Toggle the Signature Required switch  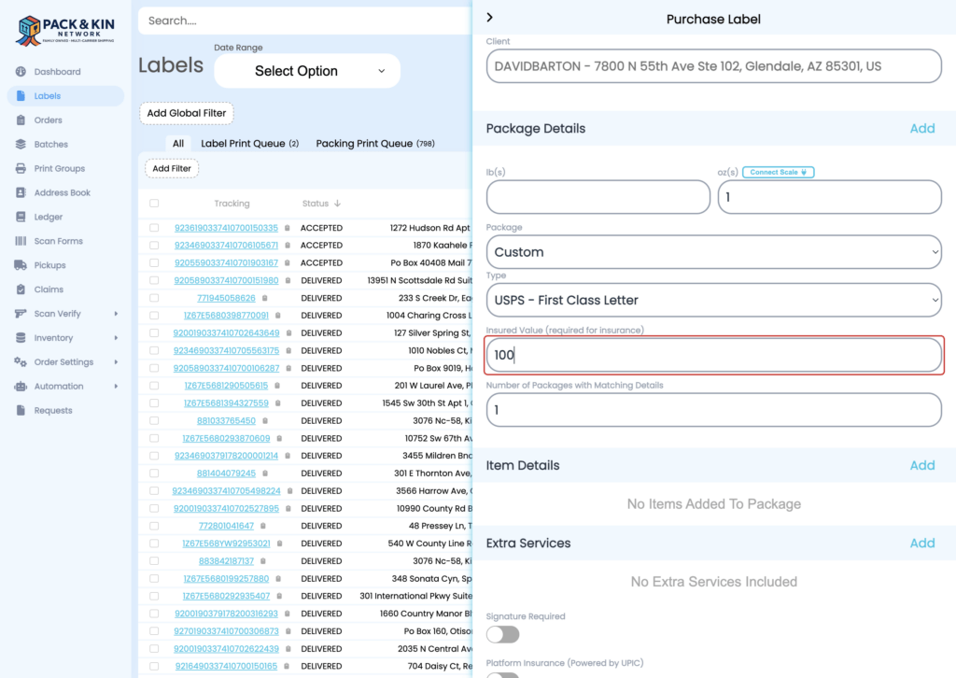(x=502, y=634)
